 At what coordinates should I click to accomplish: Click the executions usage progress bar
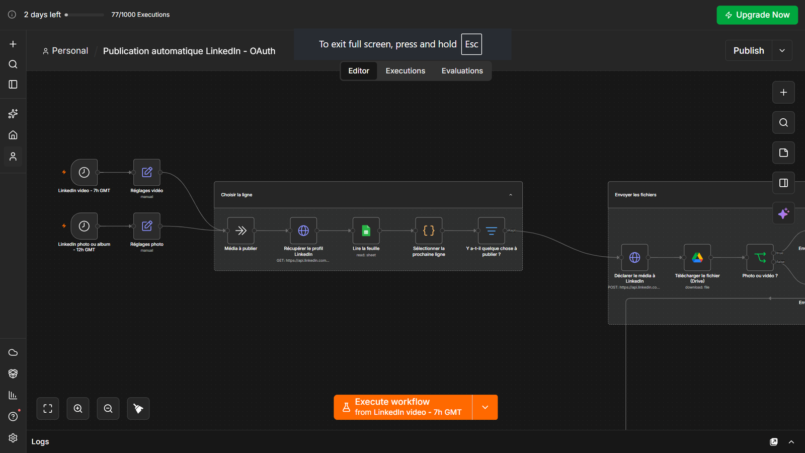tap(84, 15)
